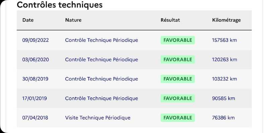Click the 103232 km mileage value
Viewport: 268px width, 133px height.
pyautogui.click(x=224, y=79)
